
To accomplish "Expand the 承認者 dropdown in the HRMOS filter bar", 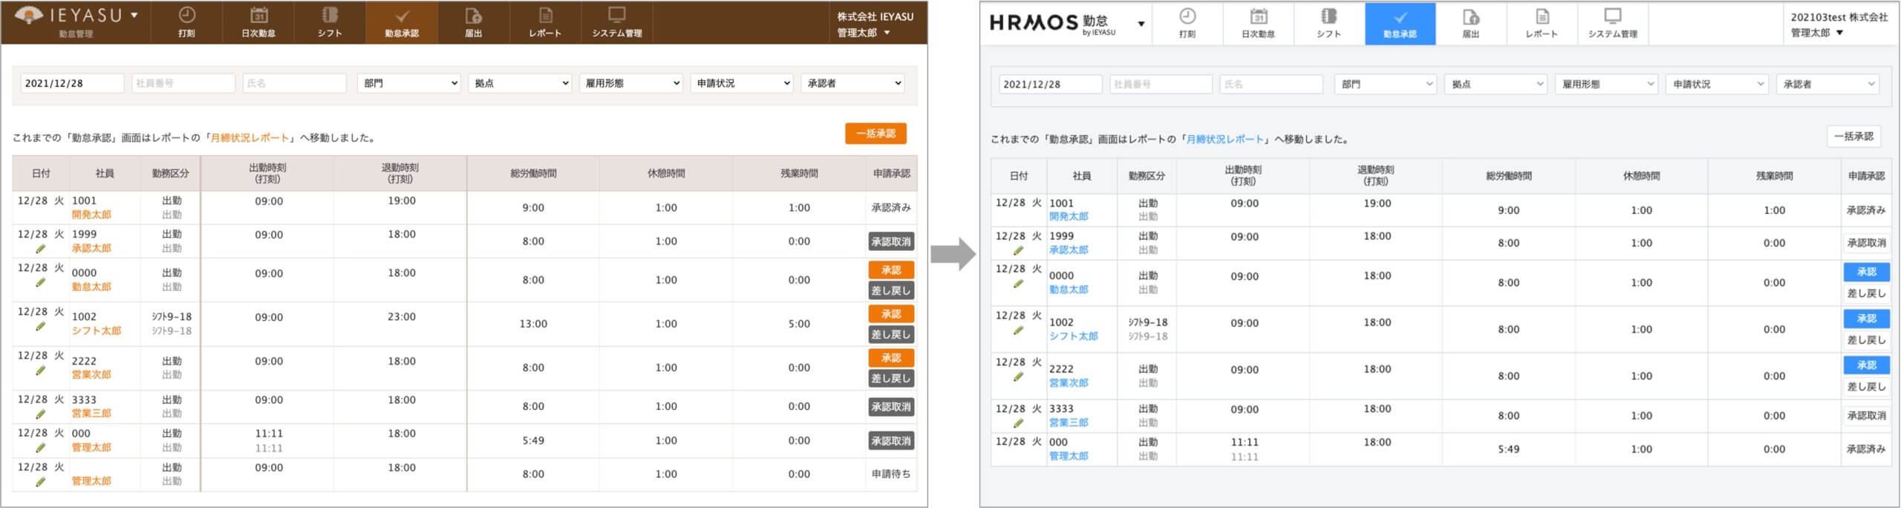I will point(1827,85).
